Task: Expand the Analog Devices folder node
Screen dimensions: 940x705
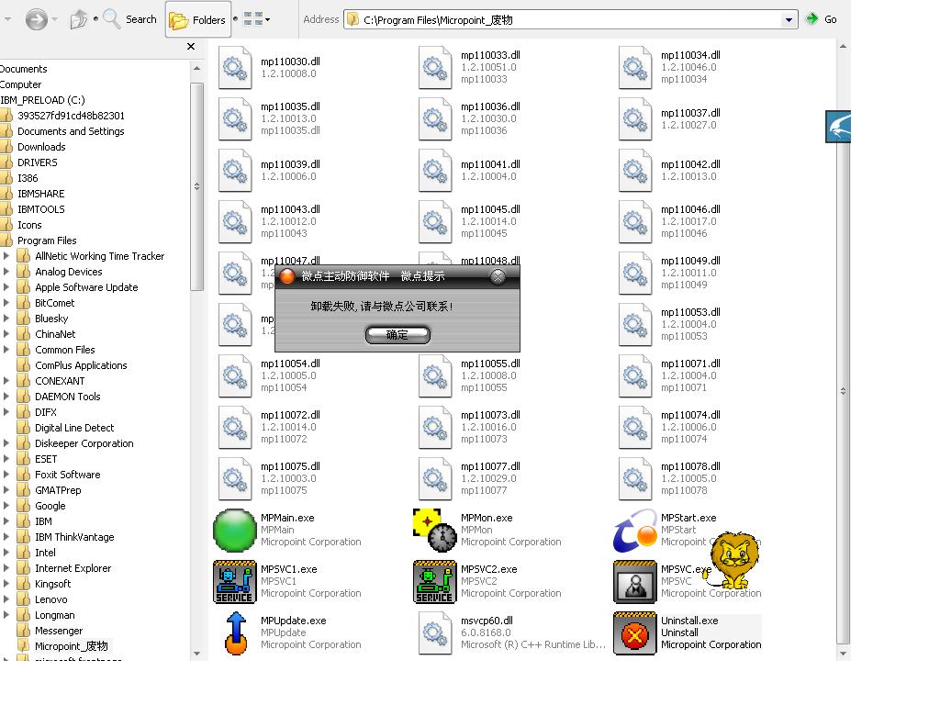Action: click(x=6, y=272)
